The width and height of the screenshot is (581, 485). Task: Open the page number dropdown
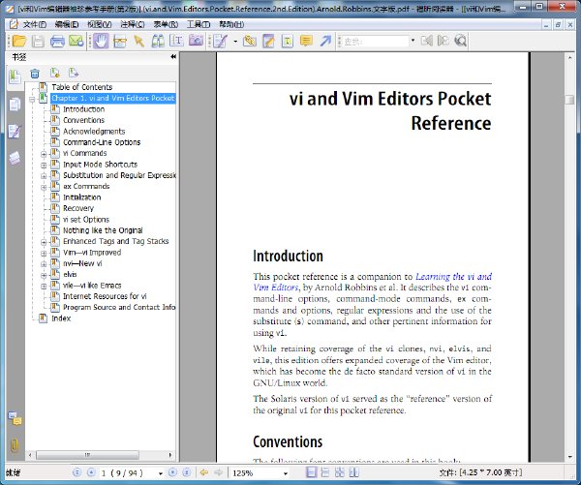(161, 473)
